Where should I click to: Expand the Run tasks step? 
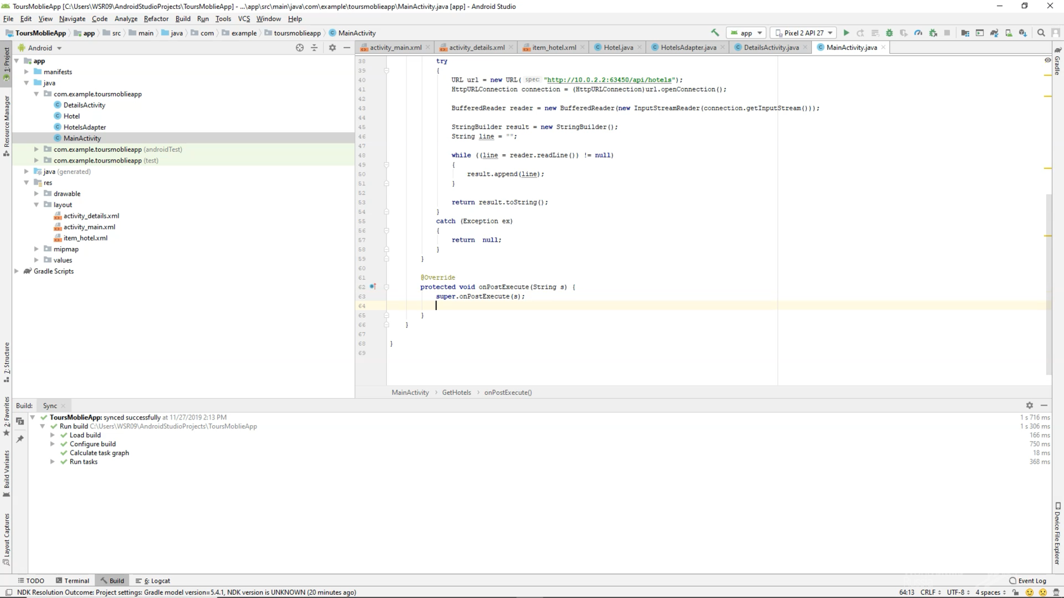point(53,461)
